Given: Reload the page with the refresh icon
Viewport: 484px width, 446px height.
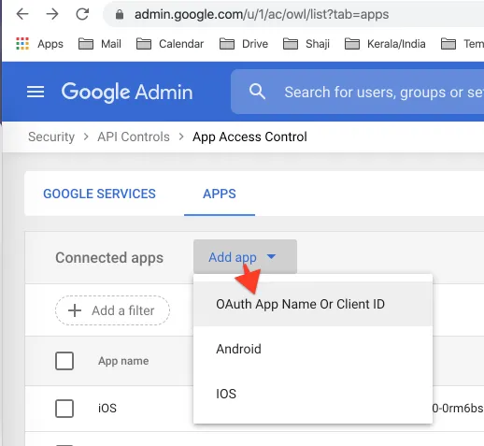Looking at the screenshot, I should (82, 14).
